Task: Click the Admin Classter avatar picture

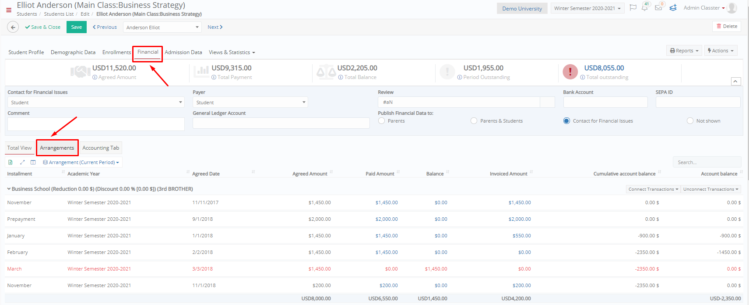Action: (732, 8)
